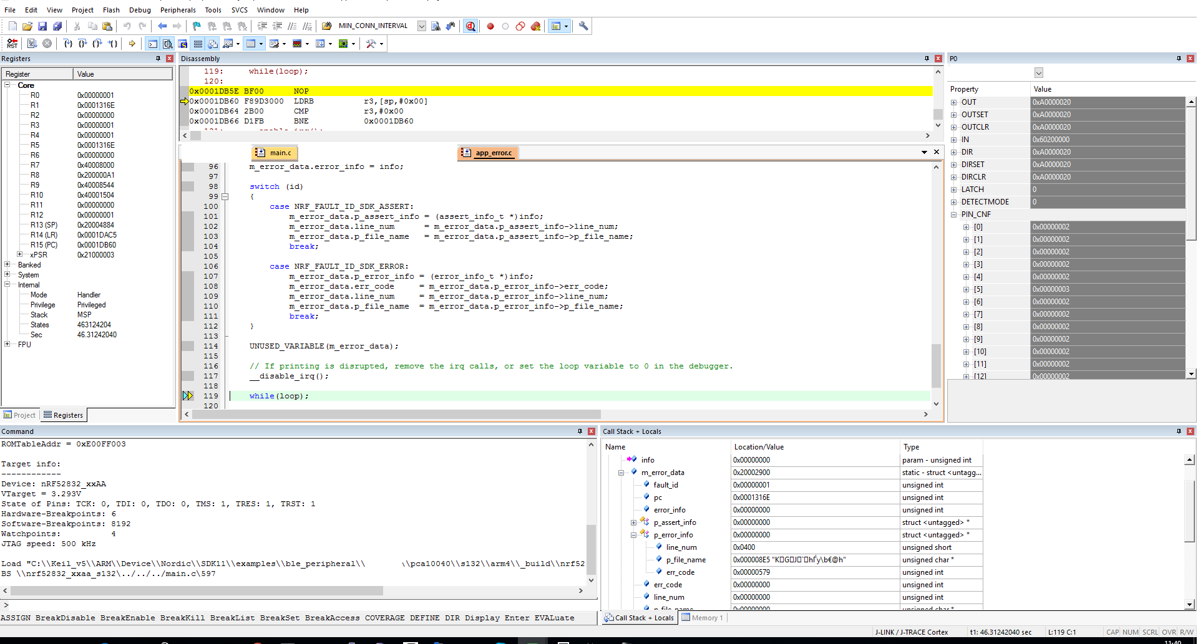Select the R13 (SP) register row

[x=87, y=225]
